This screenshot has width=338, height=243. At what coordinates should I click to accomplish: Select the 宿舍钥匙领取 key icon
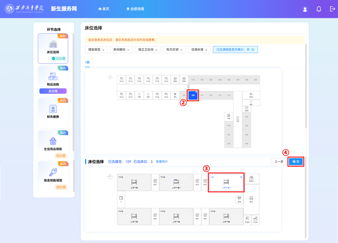tap(53, 172)
